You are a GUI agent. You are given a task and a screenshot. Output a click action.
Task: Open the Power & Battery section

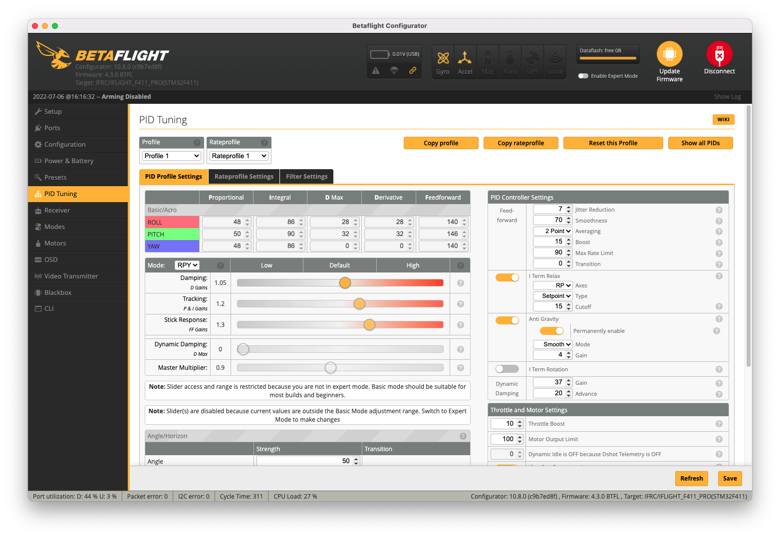click(x=78, y=161)
